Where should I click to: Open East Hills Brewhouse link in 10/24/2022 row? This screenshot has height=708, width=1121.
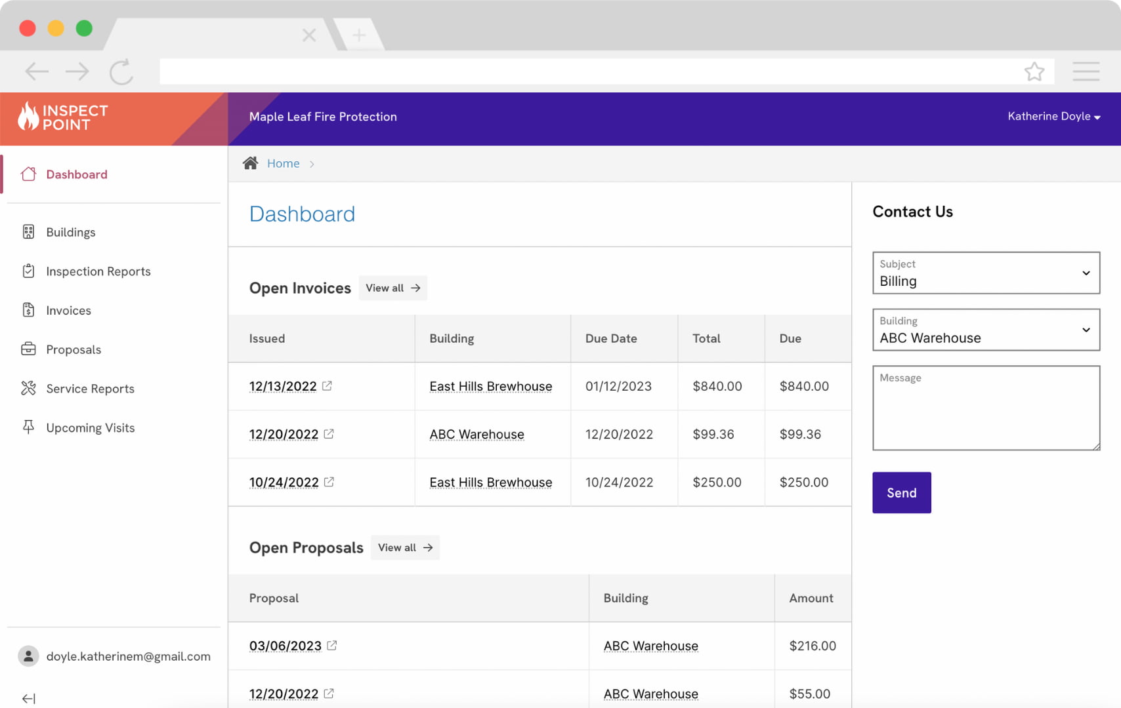pyautogui.click(x=491, y=482)
